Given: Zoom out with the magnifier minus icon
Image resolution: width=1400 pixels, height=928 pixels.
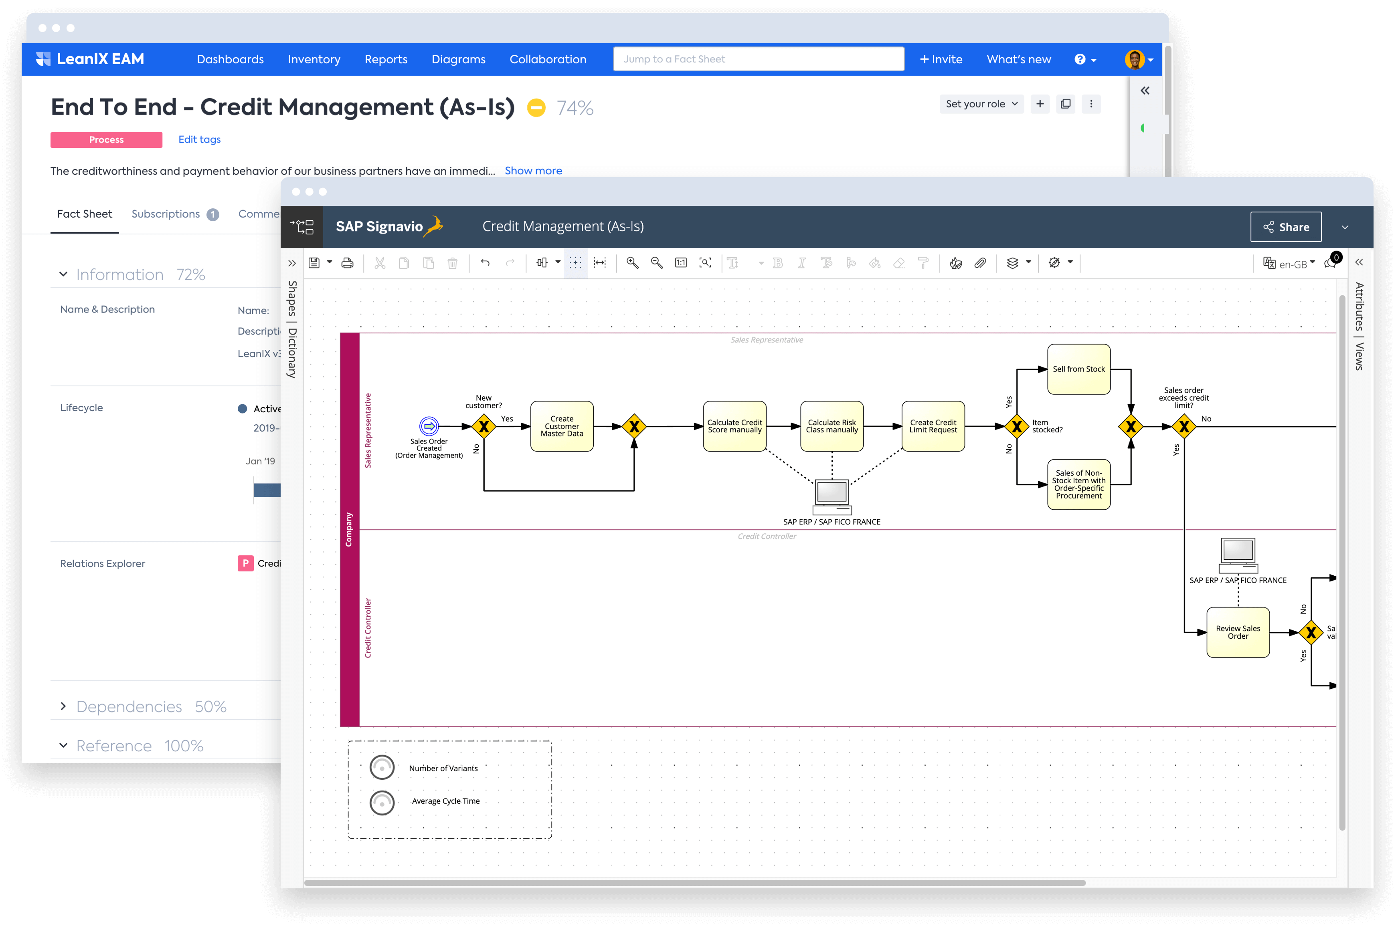Looking at the screenshot, I should [x=657, y=263].
